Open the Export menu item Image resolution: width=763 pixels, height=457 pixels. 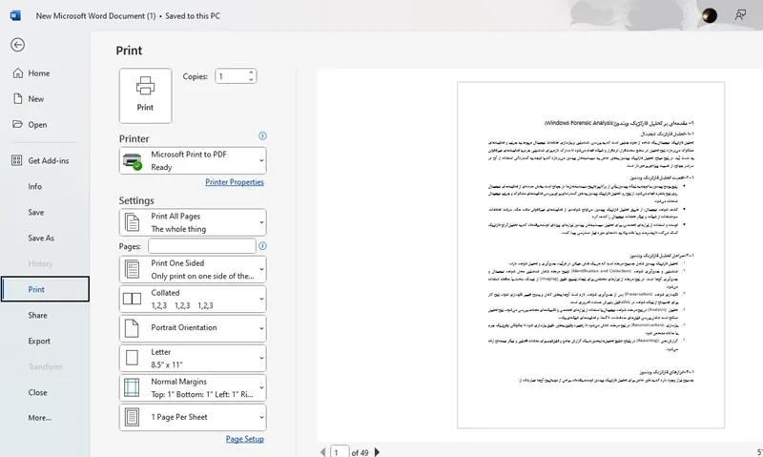pyautogui.click(x=39, y=342)
